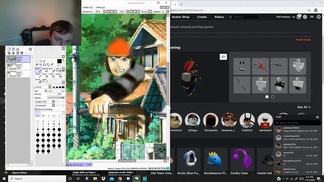Open the Others menu in SAI

click(100, 8)
